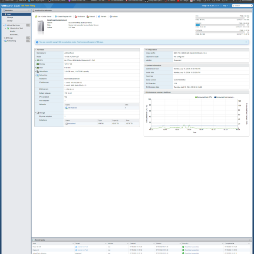Image resolution: width=254 pixels, height=254 pixels.
Task: Sort Recent tasks by Result column
Action: coord(185,244)
